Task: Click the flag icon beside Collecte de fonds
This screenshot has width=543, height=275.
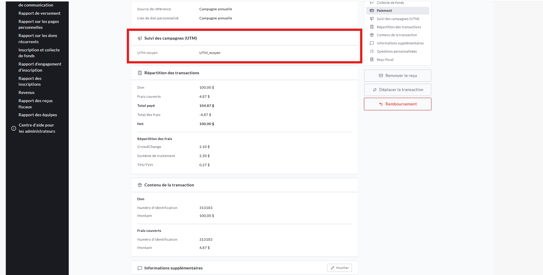Action: coord(372,3)
